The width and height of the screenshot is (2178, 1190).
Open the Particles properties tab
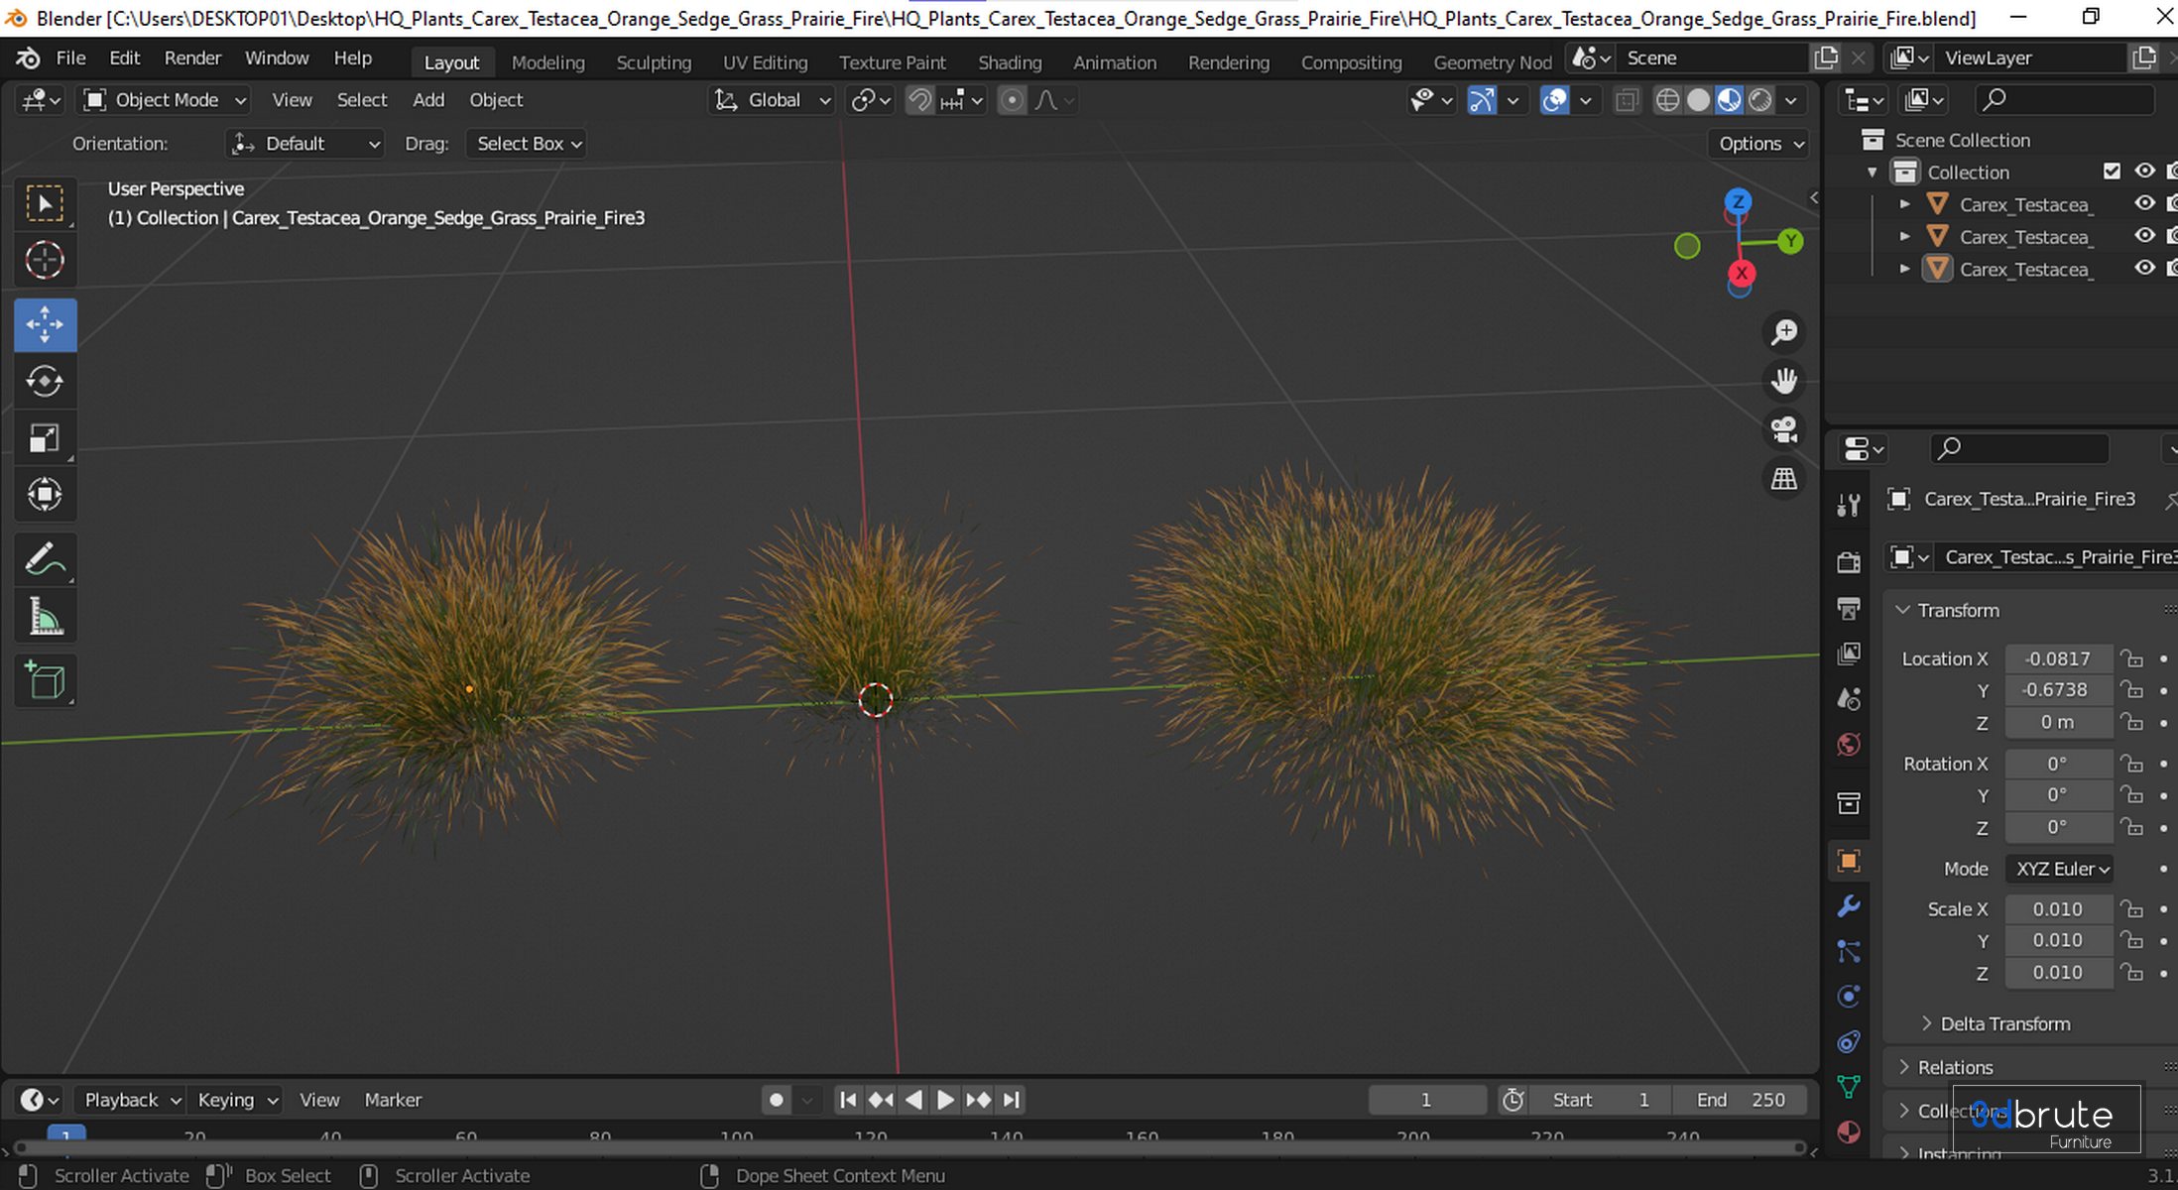coord(1849,951)
